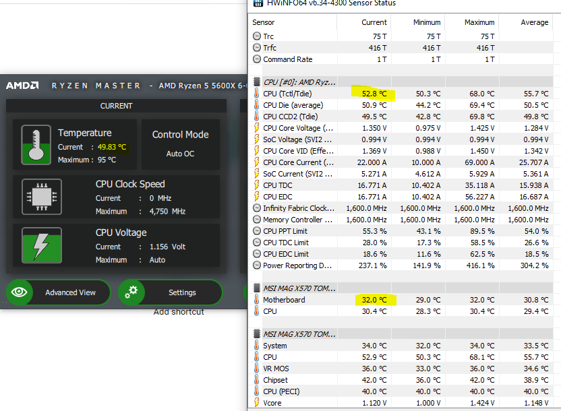Click the eye icon on Advanced View
Screen dimensions: 561x411
(x=20, y=292)
